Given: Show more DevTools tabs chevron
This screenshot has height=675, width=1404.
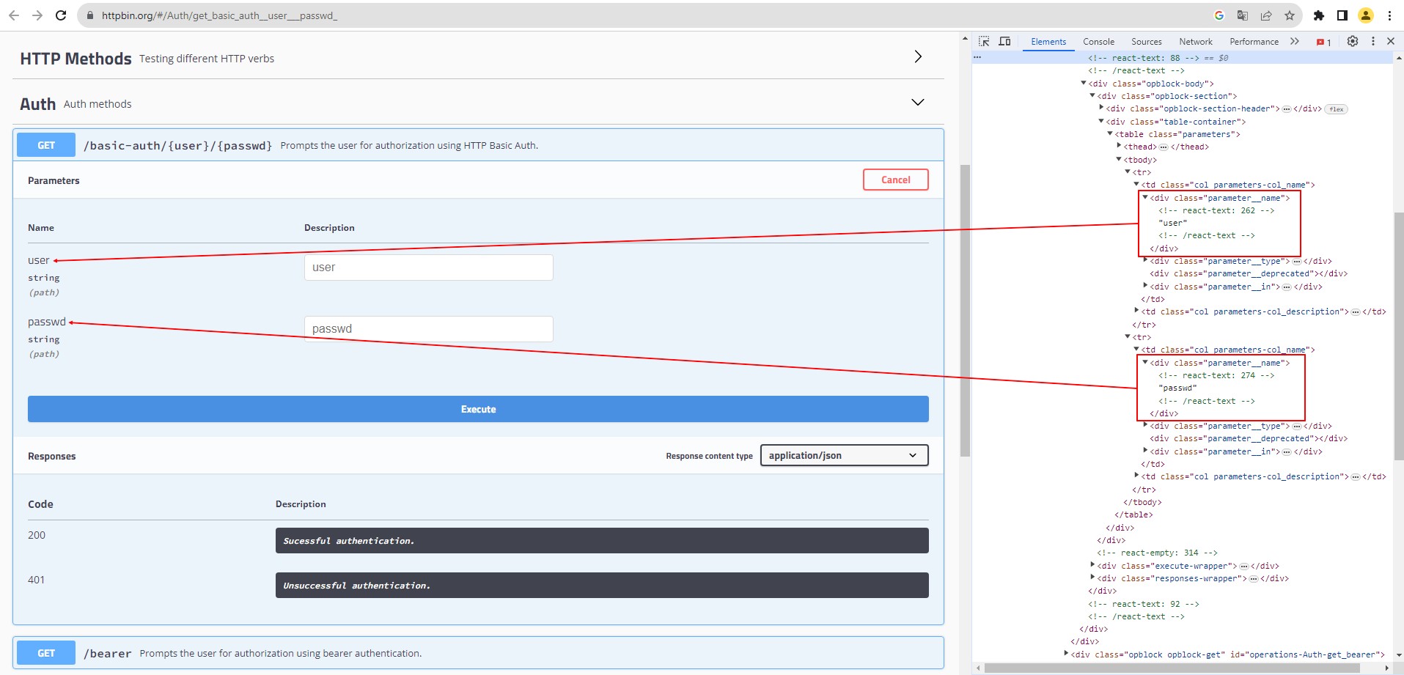Looking at the screenshot, I should coord(1295,42).
